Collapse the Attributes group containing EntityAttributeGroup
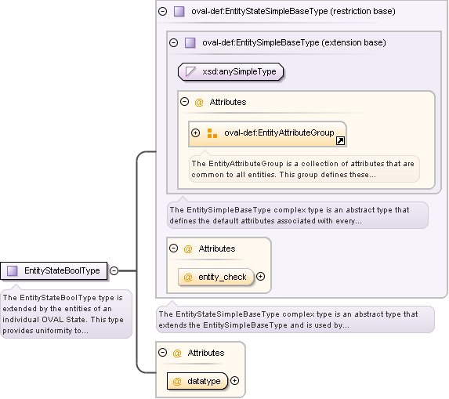Viewport: 449px width, 399px height. (x=185, y=101)
